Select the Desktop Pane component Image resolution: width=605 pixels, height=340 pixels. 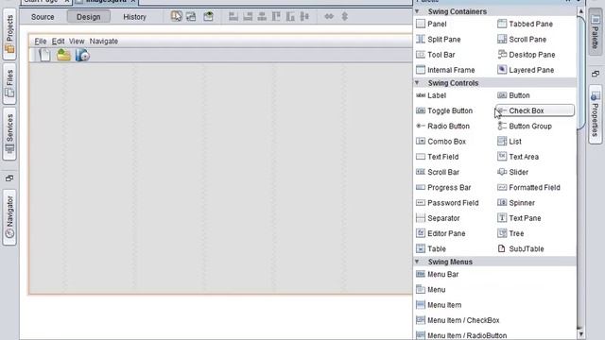(527, 55)
